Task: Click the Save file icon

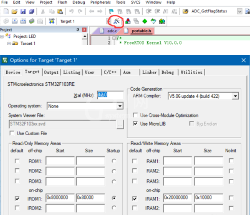Action: pyautogui.click(x=23, y=11)
